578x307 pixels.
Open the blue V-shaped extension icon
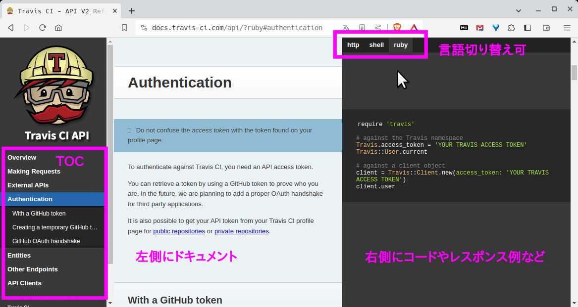coord(495,28)
